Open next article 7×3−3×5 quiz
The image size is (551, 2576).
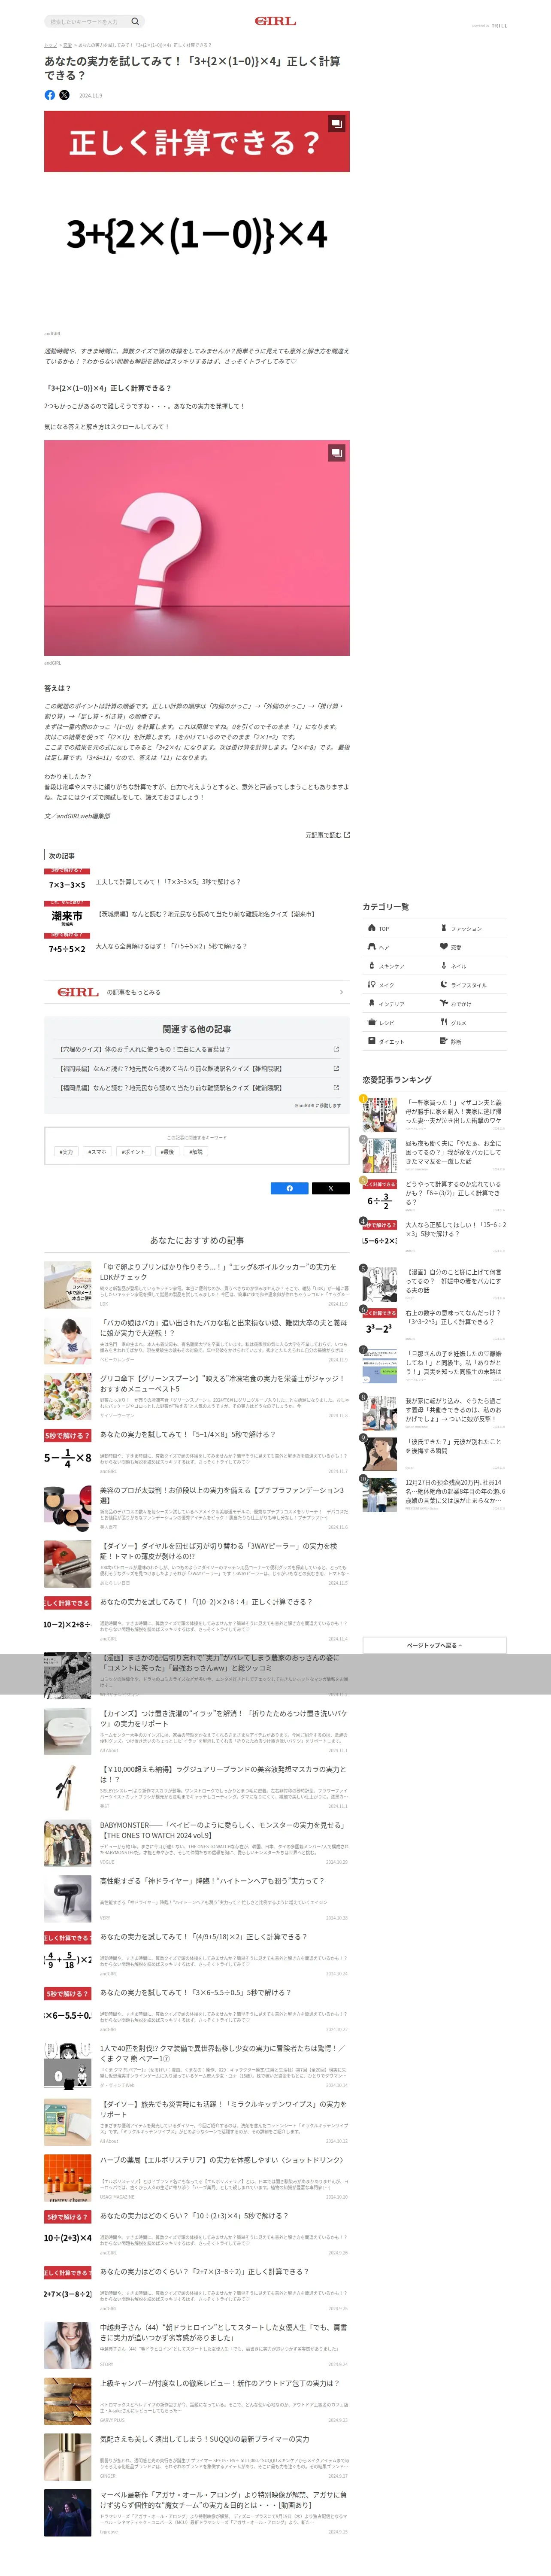point(168,882)
